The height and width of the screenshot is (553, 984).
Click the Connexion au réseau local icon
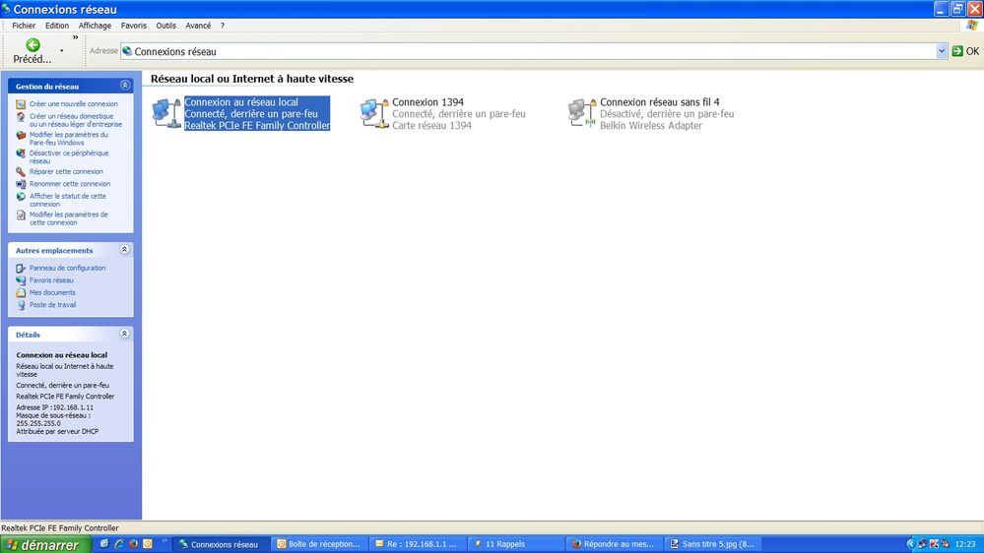[x=166, y=113]
